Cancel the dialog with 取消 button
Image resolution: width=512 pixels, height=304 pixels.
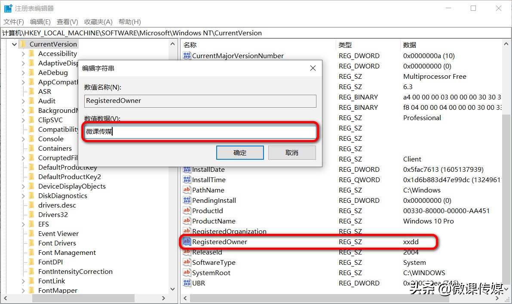[292, 152]
